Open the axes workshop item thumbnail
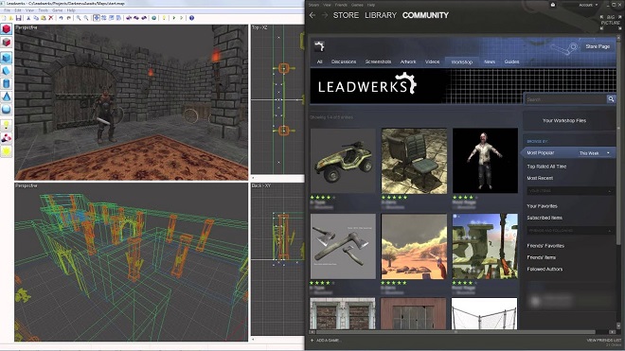This screenshot has width=625, height=351. (343, 246)
